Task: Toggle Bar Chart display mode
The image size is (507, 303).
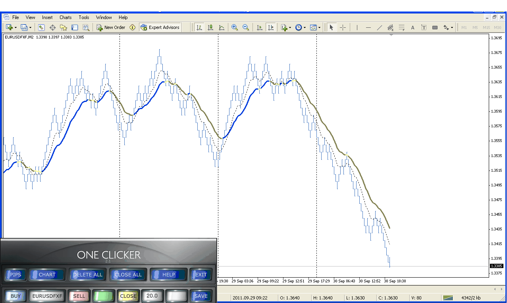Action: (x=199, y=27)
